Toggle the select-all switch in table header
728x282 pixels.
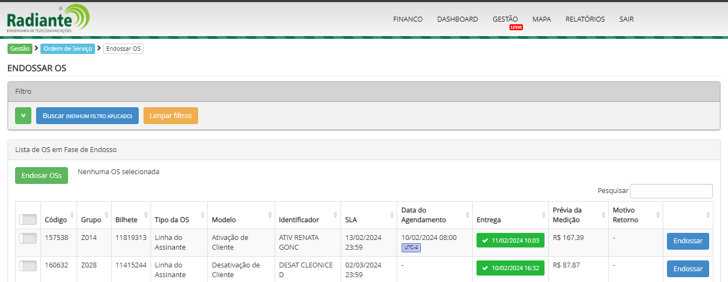28,219
